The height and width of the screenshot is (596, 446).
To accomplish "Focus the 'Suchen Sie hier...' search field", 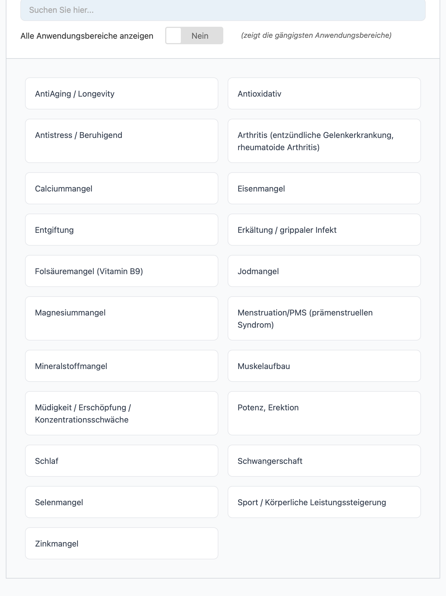I will click(223, 10).
